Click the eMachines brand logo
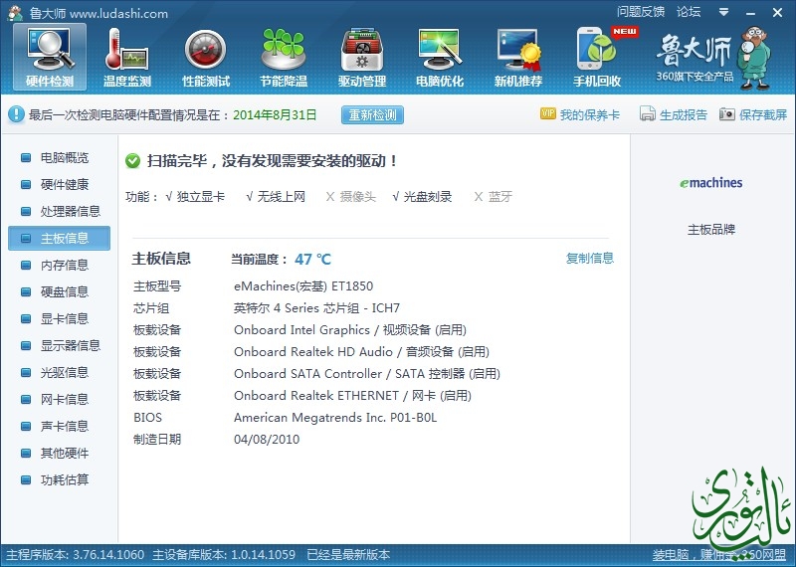The height and width of the screenshot is (567, 796). (711, 183)
